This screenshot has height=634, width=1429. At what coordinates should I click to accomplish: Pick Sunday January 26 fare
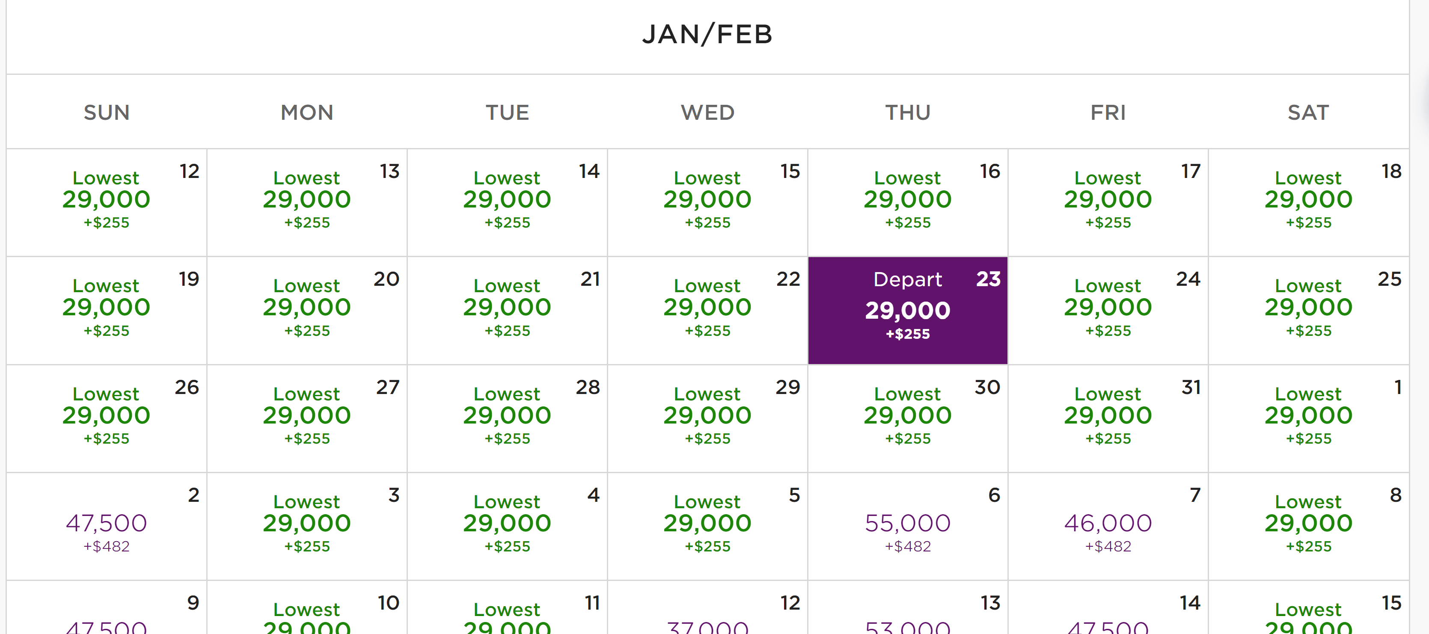click(x=106, y=416)
